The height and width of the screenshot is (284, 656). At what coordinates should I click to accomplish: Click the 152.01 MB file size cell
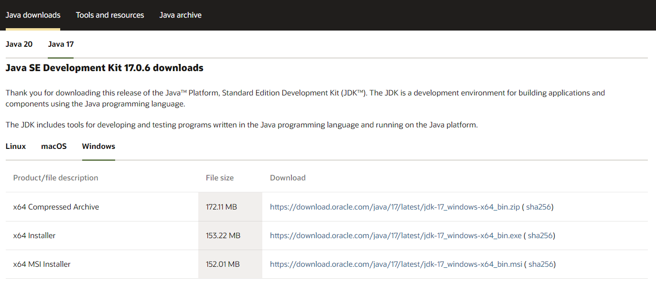(x=230, y=264)
